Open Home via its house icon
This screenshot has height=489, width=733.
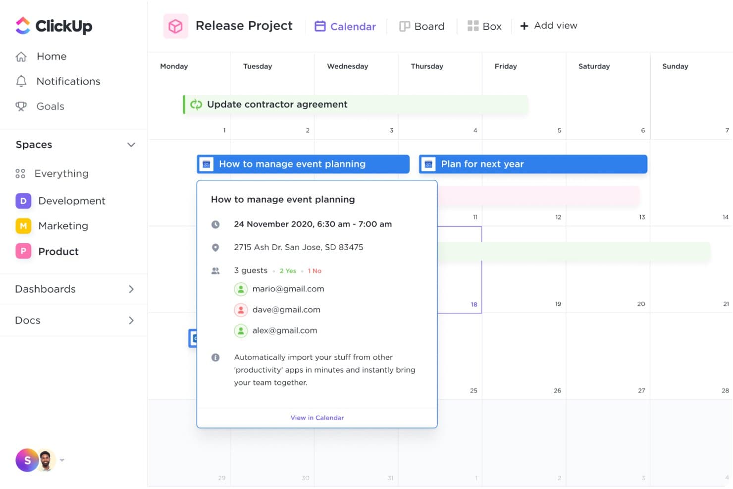coord(21,56)
